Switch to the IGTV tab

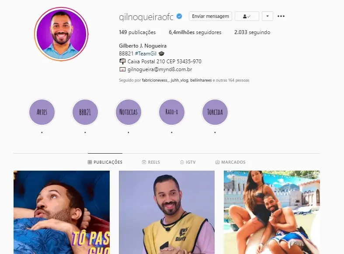(x=188, y=162)
